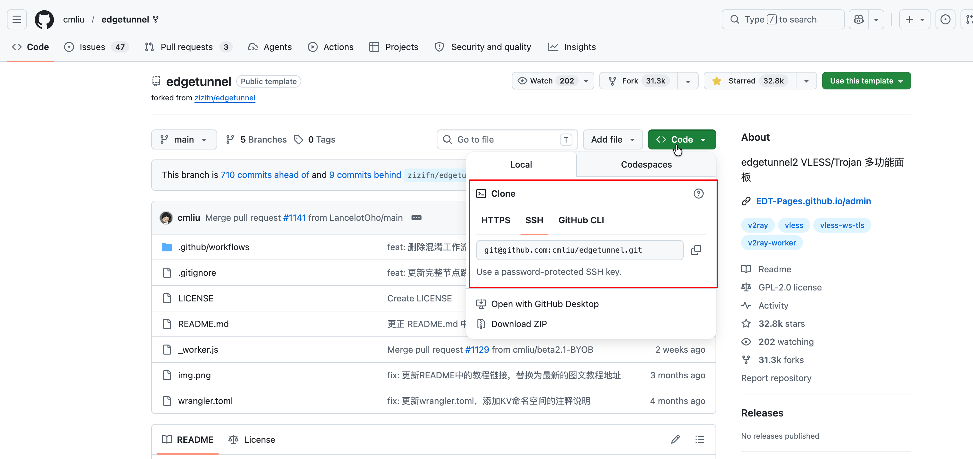Expand the star lists dropdown arrow
973x459 pixels.
806,81
